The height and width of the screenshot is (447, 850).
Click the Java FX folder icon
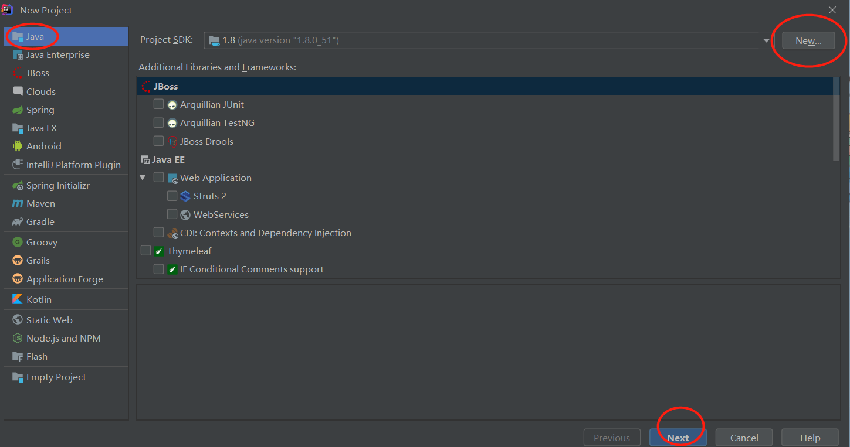pos(18,128)
